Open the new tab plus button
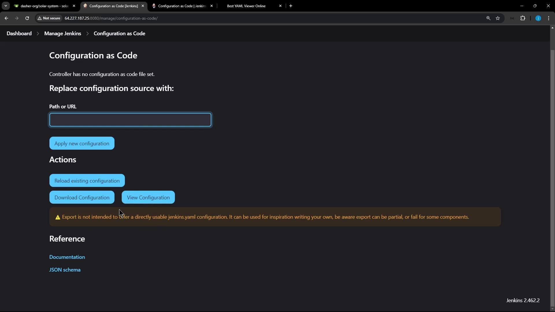This screenshot has height=312, width=555. 291,6
